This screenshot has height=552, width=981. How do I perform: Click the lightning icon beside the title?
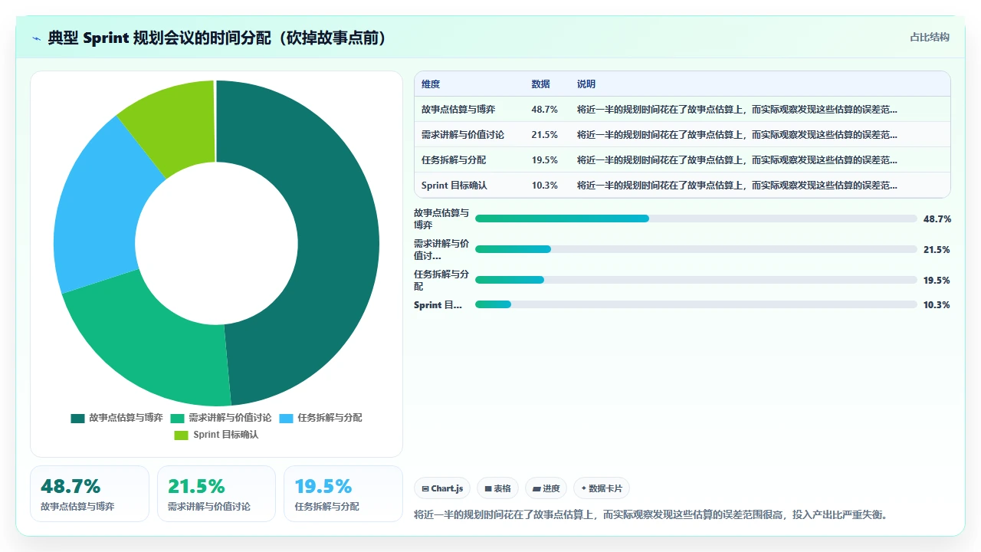pyautogui.click(x=37, y=38)
